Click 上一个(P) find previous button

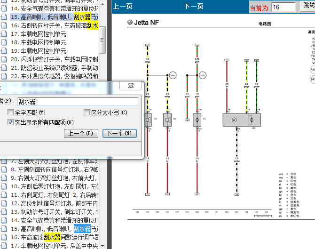click(x=81, y=133)
